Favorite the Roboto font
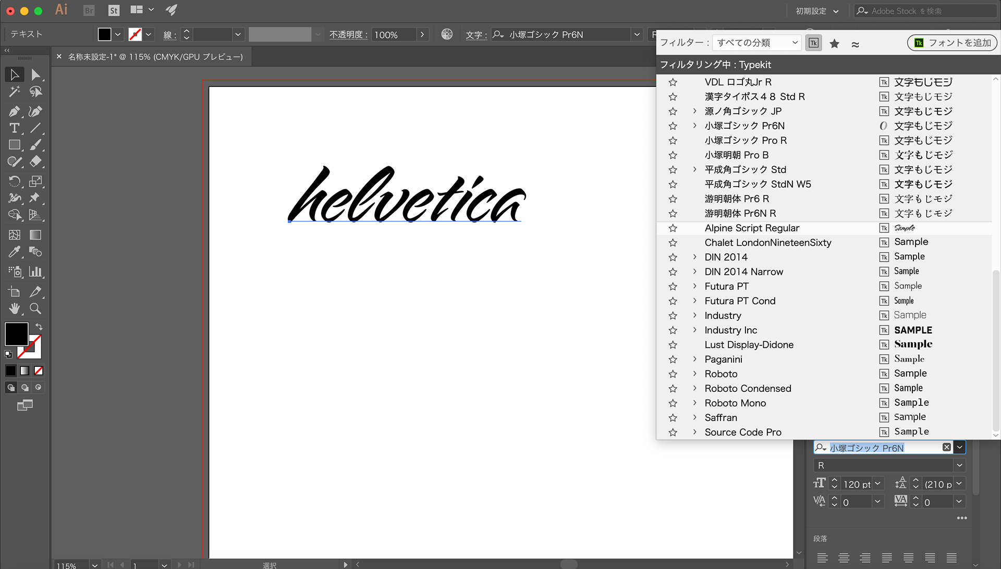The image size is (1001, 569). (x=673, y=374)
